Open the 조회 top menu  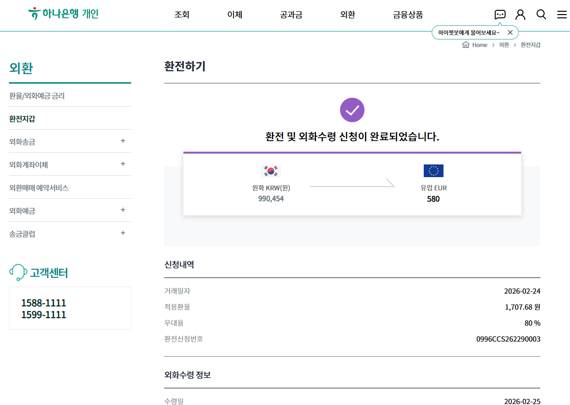182,15
